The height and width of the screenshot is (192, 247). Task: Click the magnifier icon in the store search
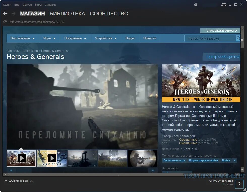pos(239,38)
